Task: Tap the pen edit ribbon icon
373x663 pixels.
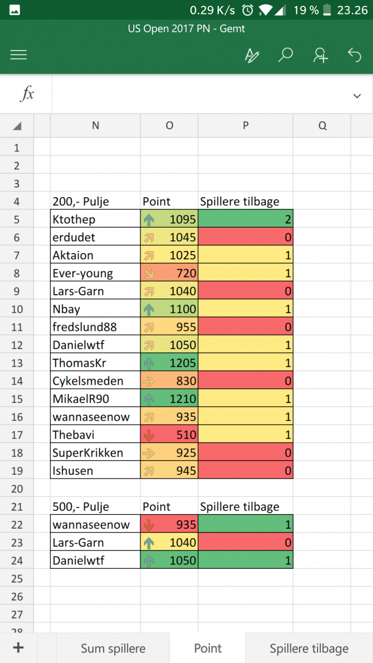Action: pyautogui.click(x=252, y=55)
